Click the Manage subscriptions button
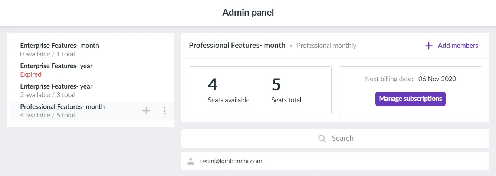Screen dimensions: 496x176 (x=410, y=99)
